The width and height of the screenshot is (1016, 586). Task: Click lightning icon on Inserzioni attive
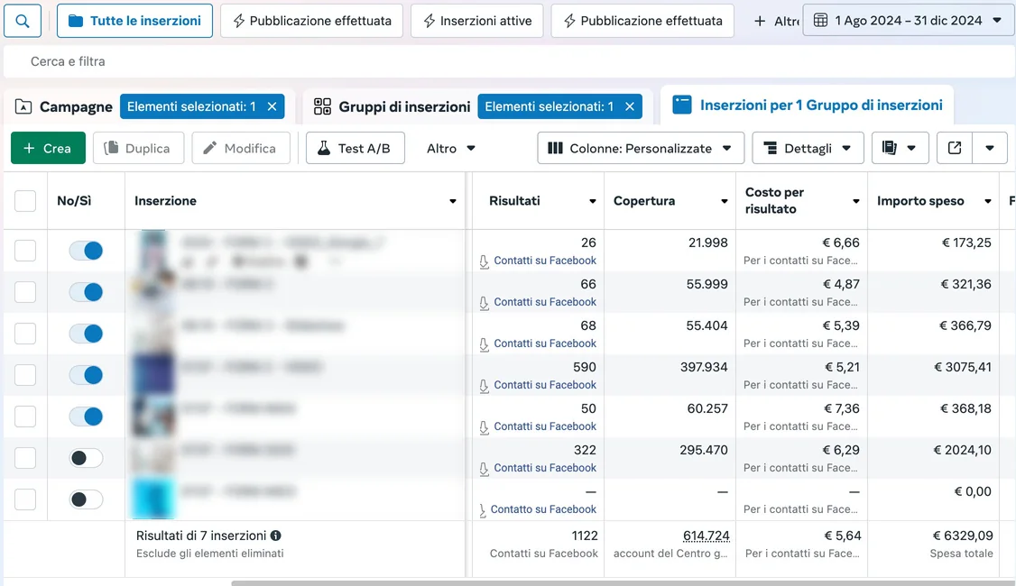point(429,21)
